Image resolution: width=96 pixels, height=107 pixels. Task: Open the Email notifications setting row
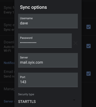(7, 74)
